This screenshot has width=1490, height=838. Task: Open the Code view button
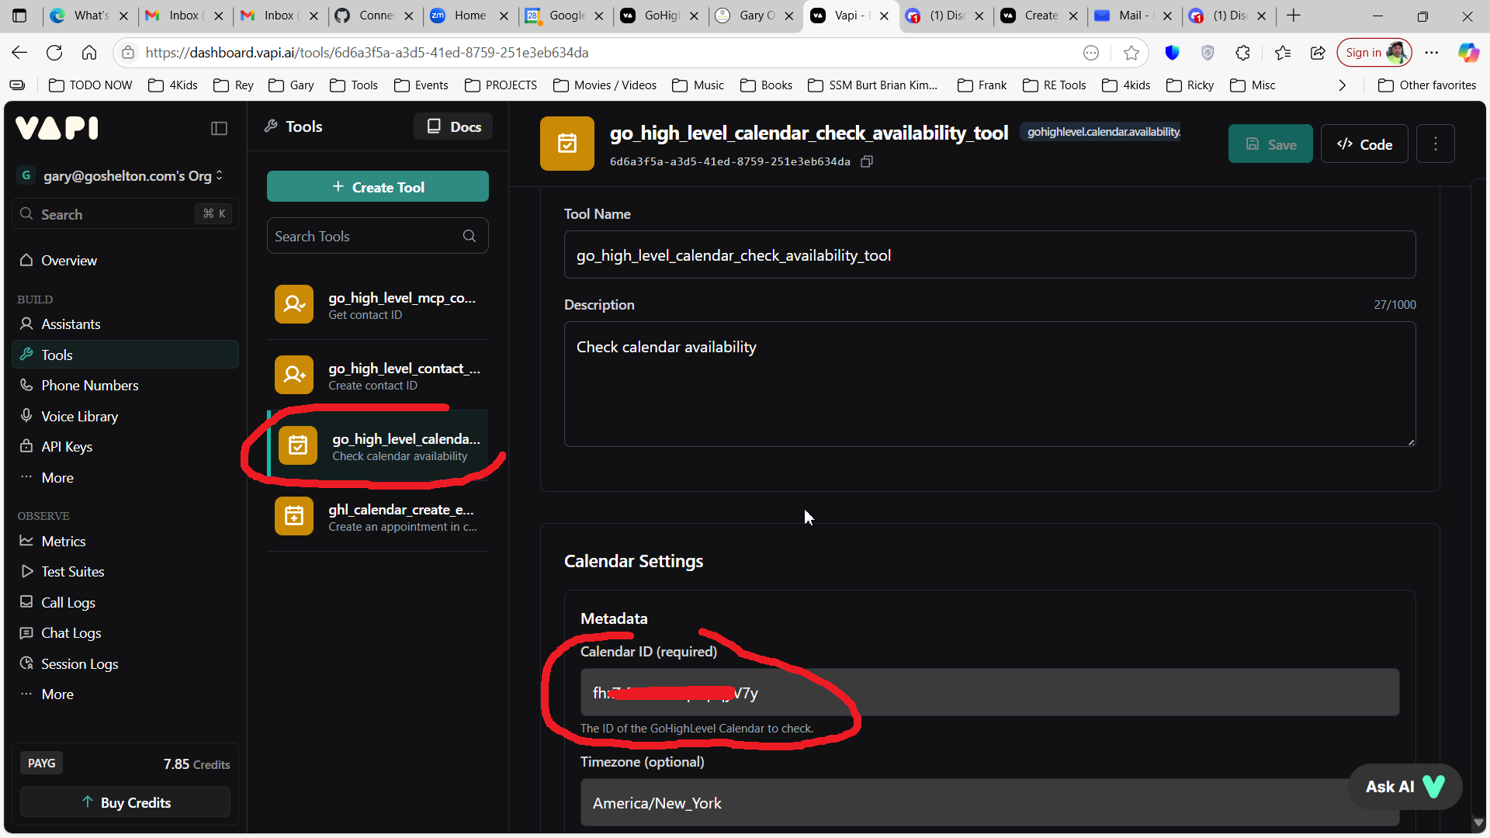(1364, 144)
